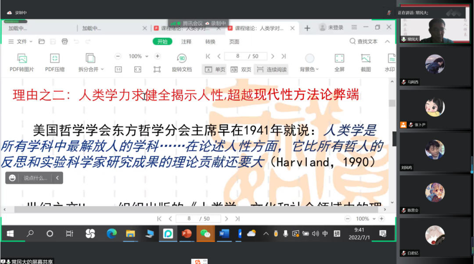Image resolution: width=474 pixels, height=264 pixels.
Task: Click the 未登录 login button
Action: click(331, 28)
